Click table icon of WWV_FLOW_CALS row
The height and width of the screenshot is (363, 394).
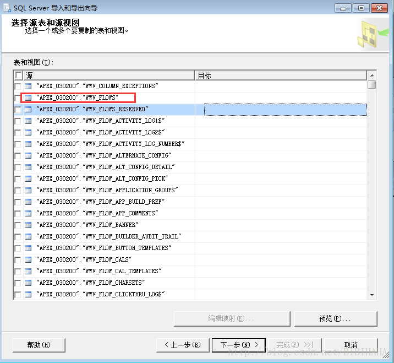click(x=28, y=260)
